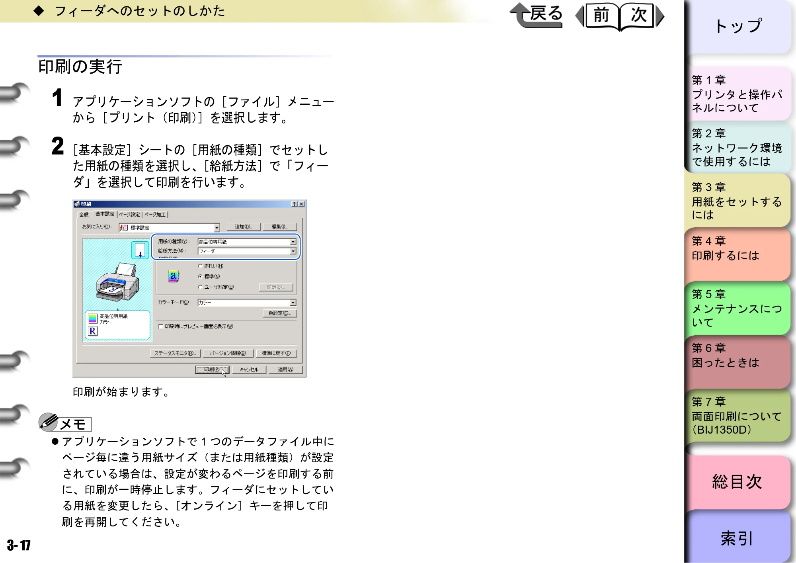Image resolution: width=796 pixels, height=563 pixels.
Task: Open ステータスモニタ button
Action: [x=175, y=353]
